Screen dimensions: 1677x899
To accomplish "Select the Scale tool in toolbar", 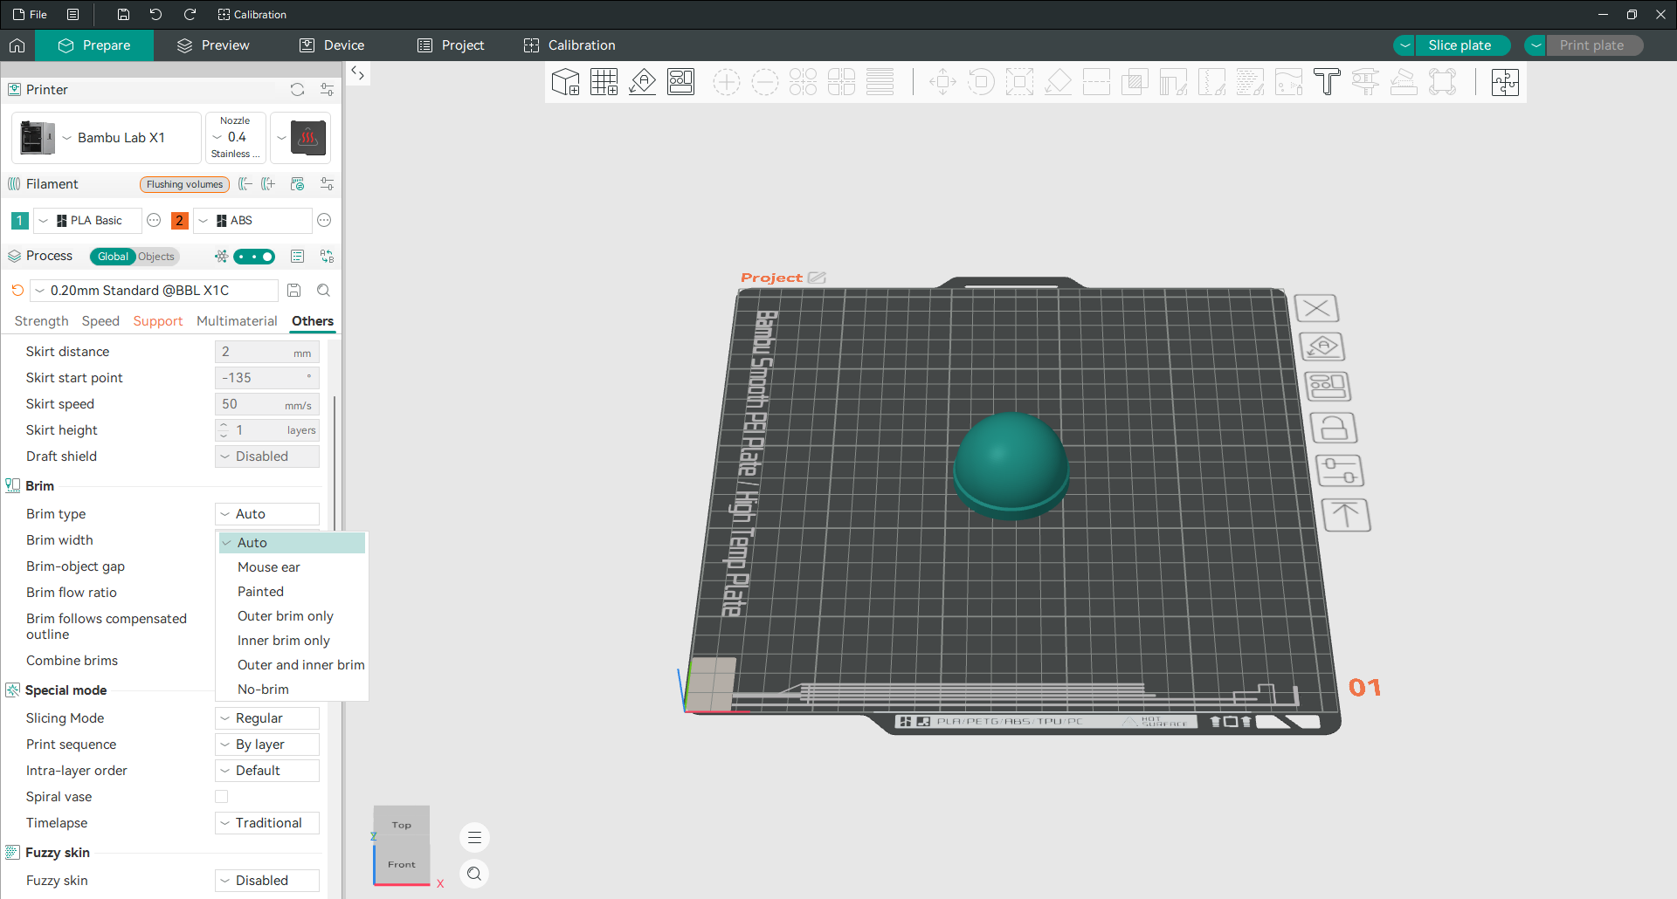I will click(x=1020, y=82).
